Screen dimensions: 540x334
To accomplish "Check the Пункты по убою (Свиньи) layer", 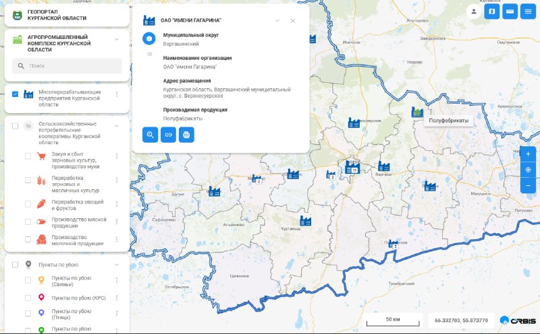I will coord(28,281).
